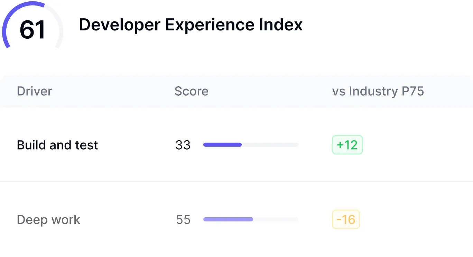Sort by the Score column header
This screenshot has height=257, width=473.
(x=191, y=91)
